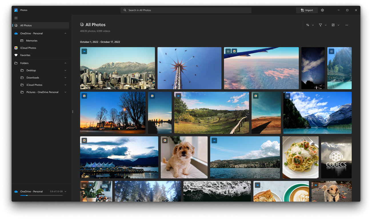Open Settings via the gear icon
The height and width of the screenshot is (219, 372).
322,10
